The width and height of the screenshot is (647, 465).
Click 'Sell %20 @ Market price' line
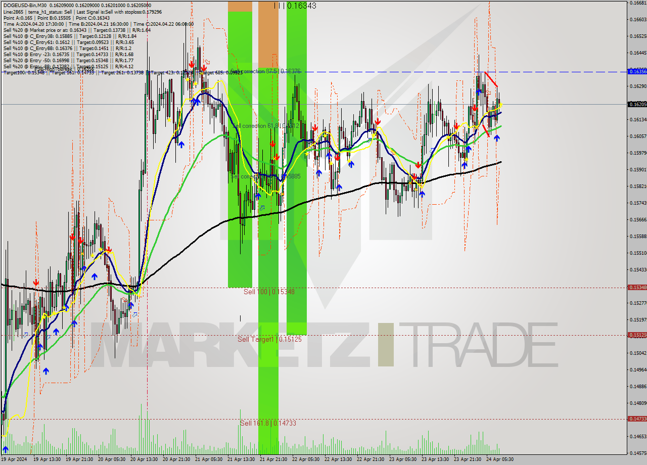click(x=77, y=30)
